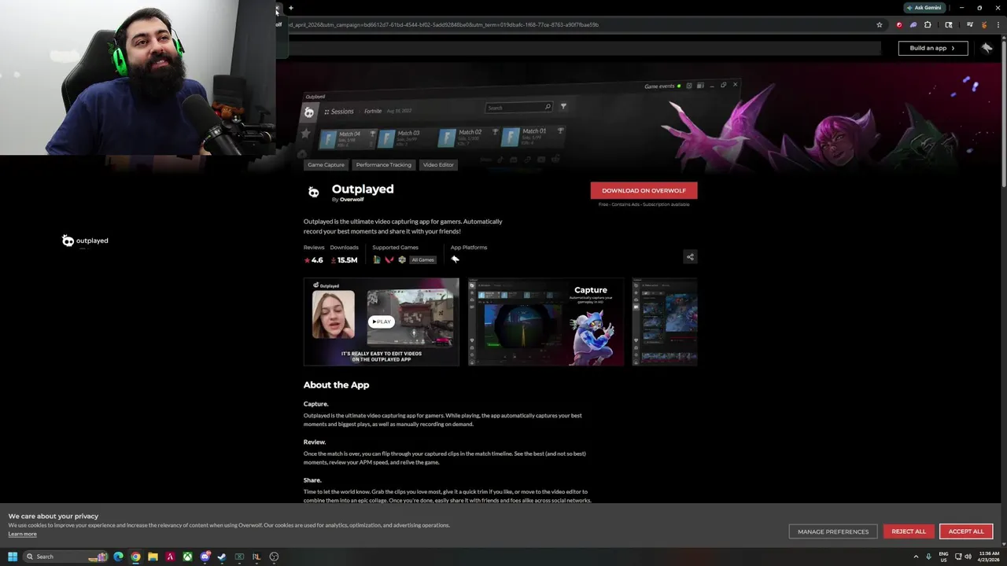Screen dimensions: 1007x566
Task: Open OBS Studio from taskbar
Action: (274, 557)
